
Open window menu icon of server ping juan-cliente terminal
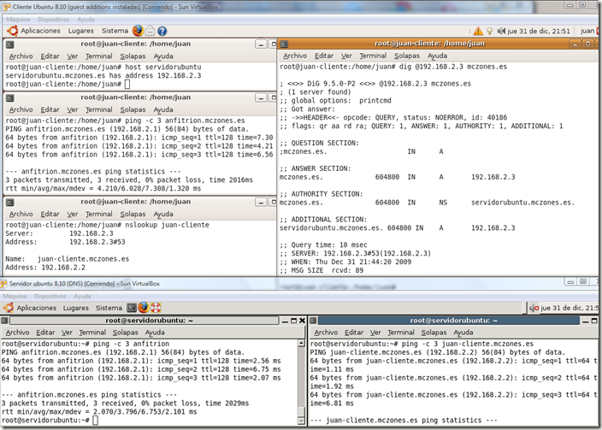tap(313, 321)
